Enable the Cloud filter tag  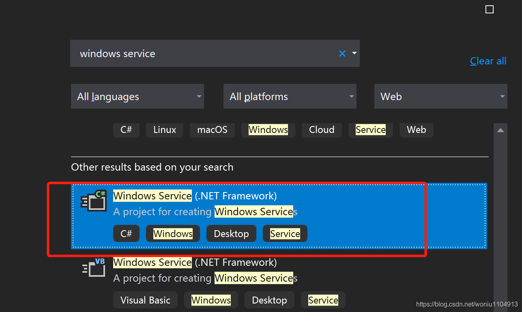point(321,130)
